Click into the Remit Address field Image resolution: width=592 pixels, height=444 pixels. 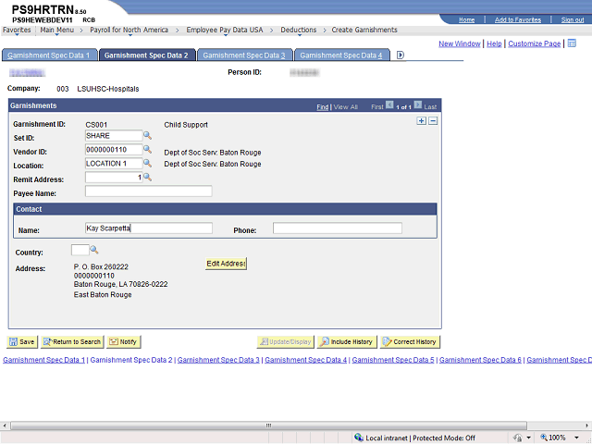pyautogui.click(x=114, y=177)
